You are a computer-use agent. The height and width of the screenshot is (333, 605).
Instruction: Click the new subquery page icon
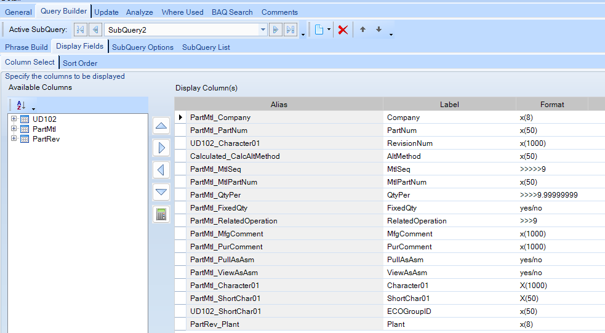point(319,30)
